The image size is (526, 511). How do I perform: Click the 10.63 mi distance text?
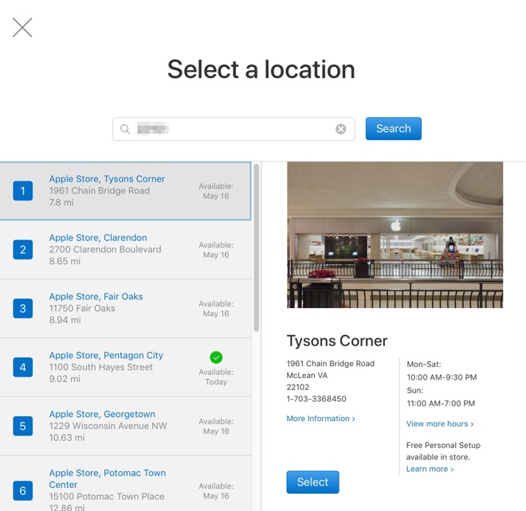pyautogui.click(x=67, y=438)
